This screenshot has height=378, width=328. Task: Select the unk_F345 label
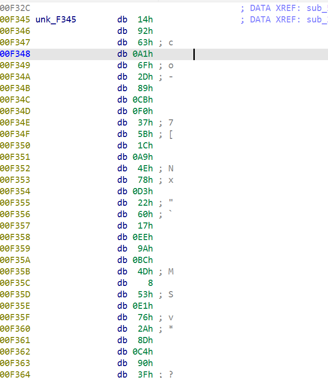point(56,20)
